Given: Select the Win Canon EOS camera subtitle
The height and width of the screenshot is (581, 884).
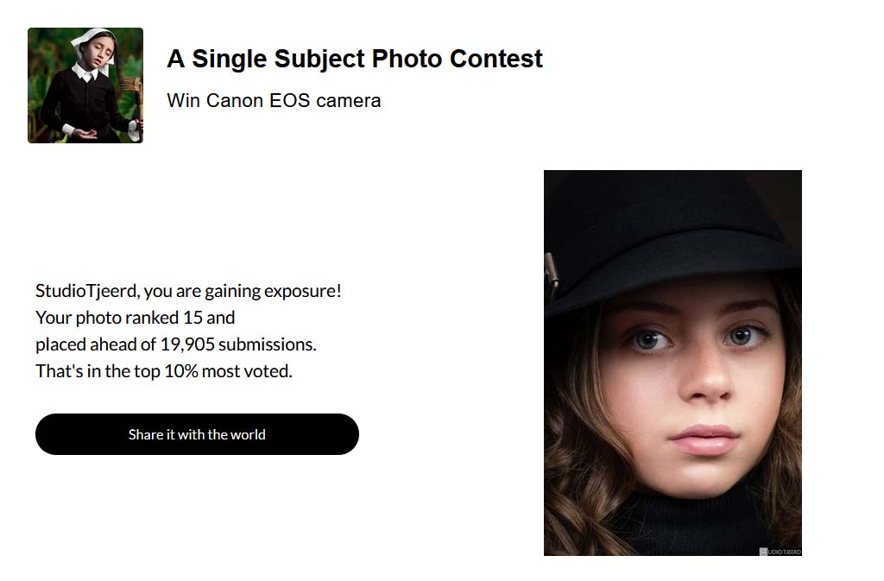Looking at the screenshot, I should [274, 100].
